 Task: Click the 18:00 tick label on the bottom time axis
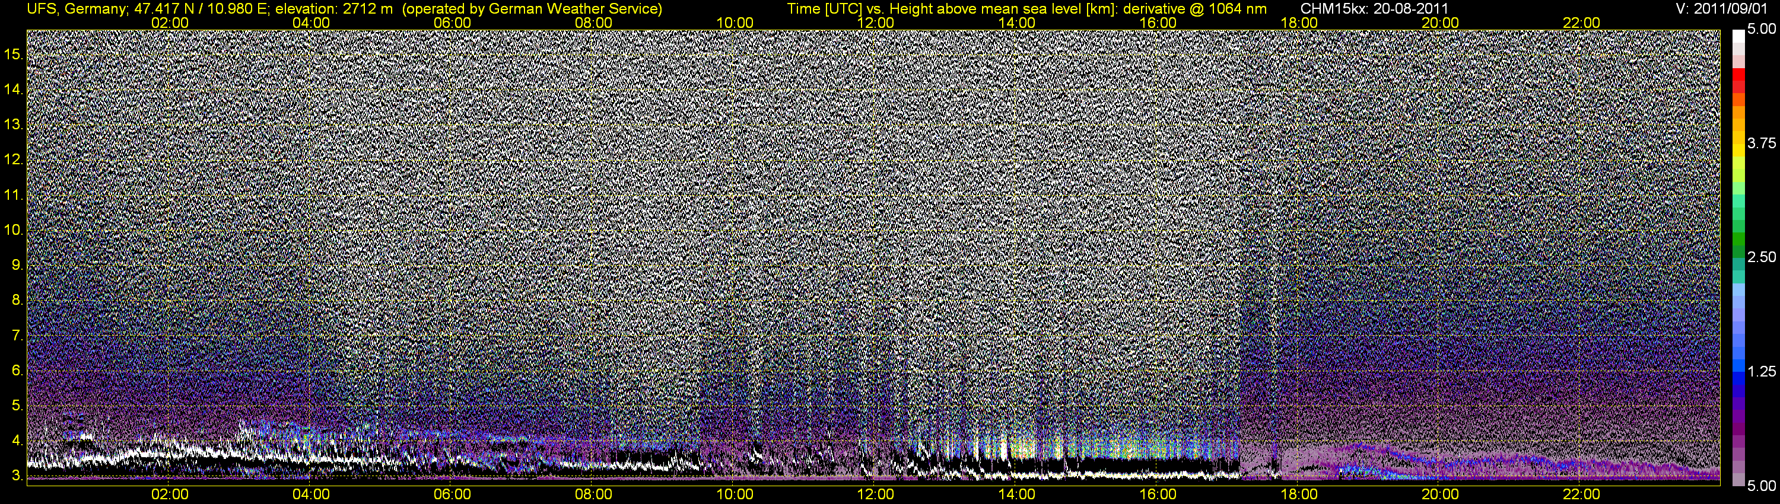(x=1299, y=495)
